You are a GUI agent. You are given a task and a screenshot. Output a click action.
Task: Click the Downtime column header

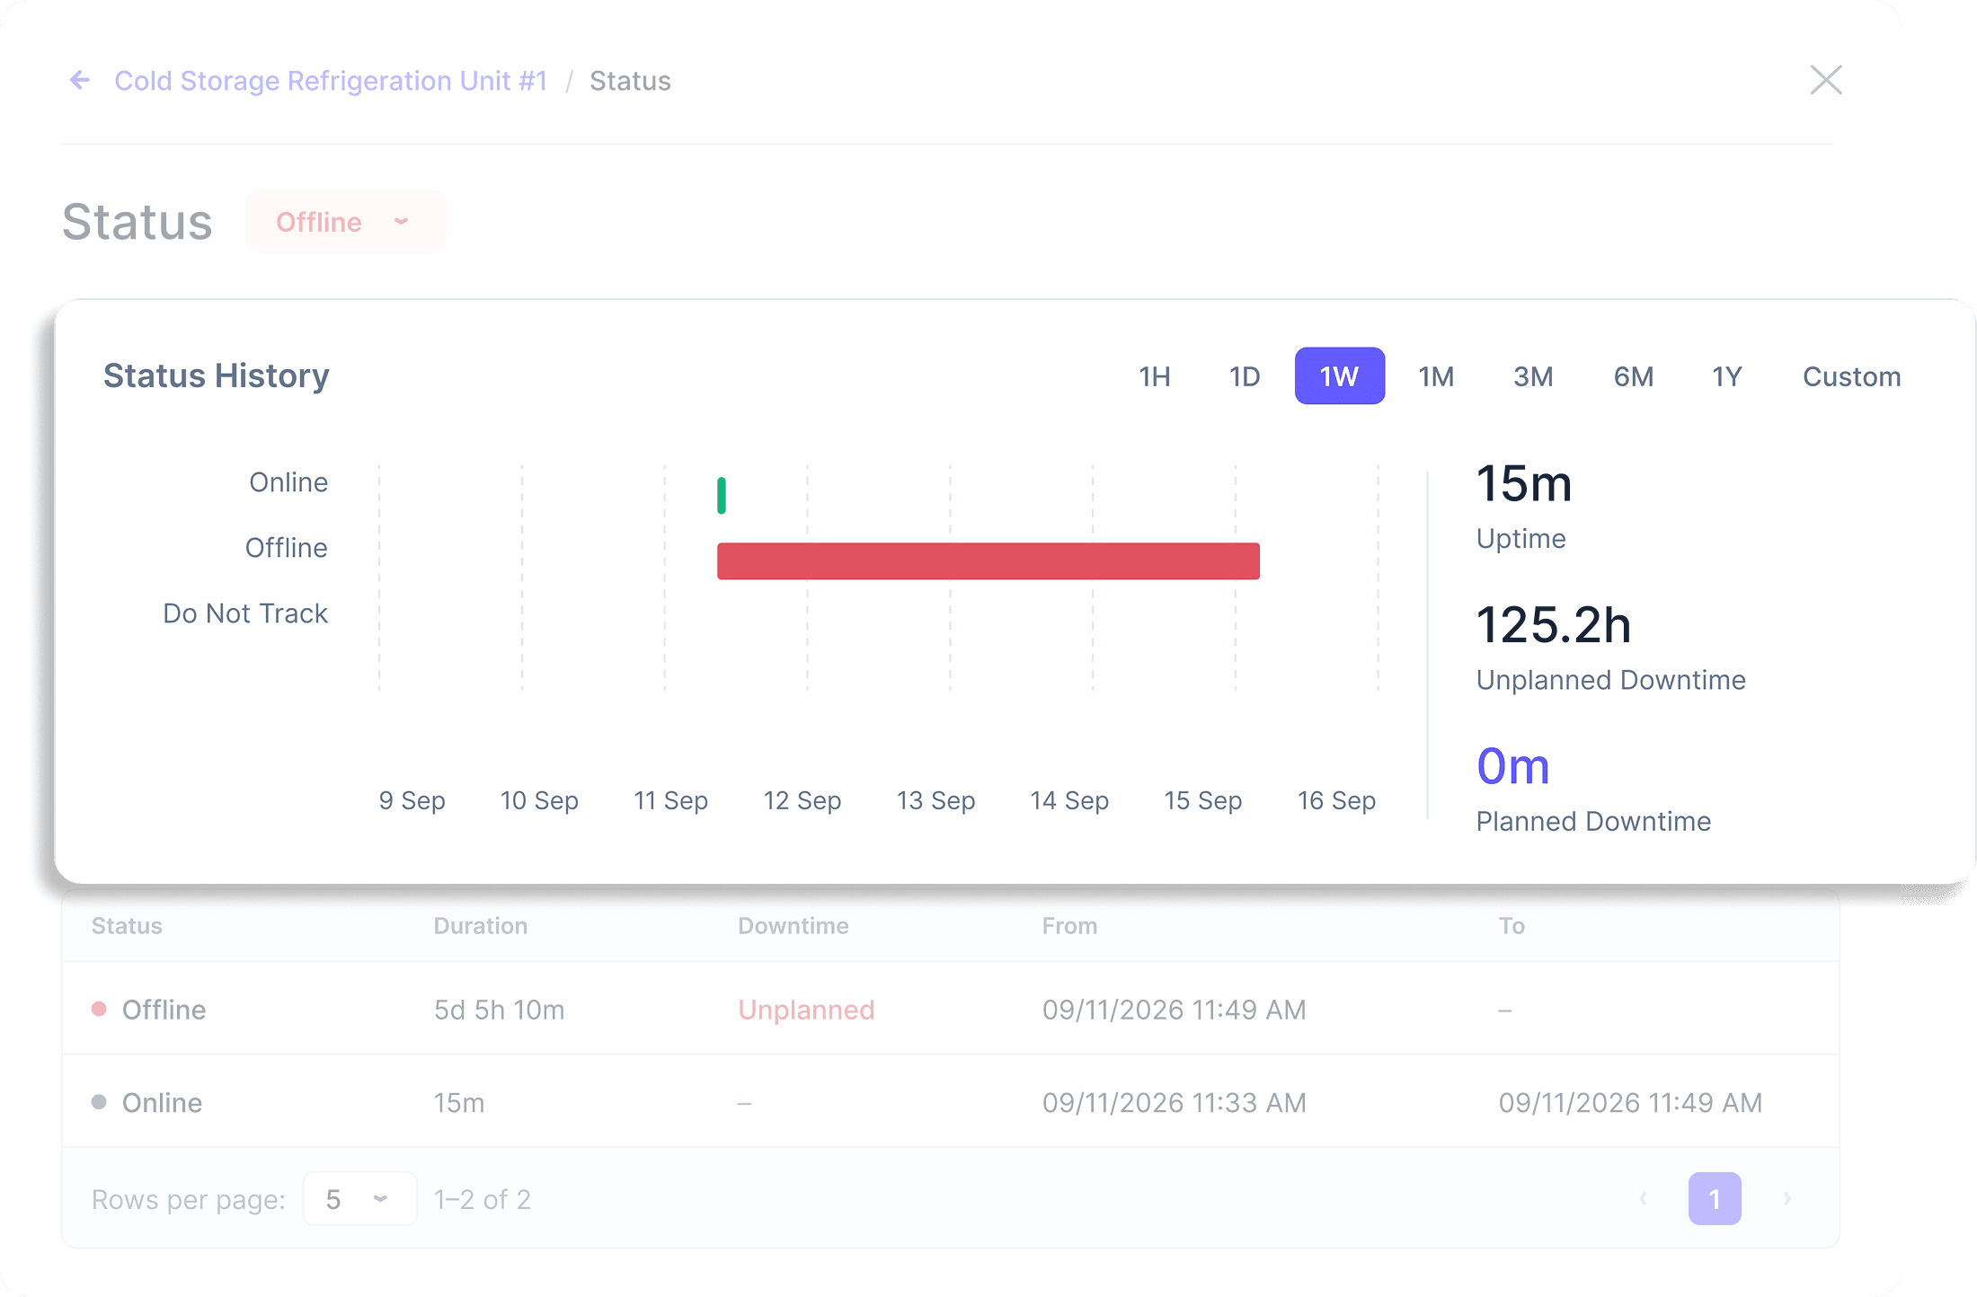coord(793,926)
